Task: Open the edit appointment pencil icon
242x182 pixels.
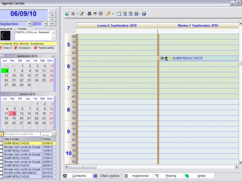Action: coord(82,14)
